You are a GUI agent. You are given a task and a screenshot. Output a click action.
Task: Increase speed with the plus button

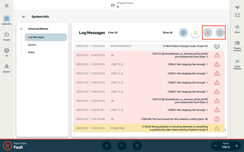click(x=236, y=146)
